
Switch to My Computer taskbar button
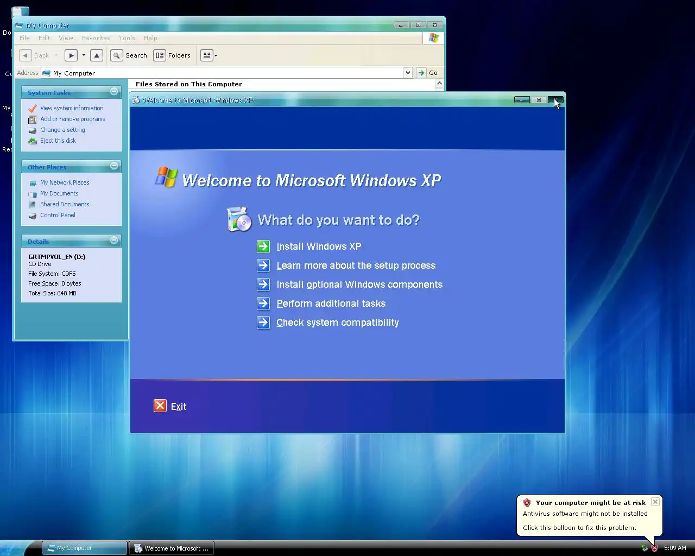pos(84,548)
